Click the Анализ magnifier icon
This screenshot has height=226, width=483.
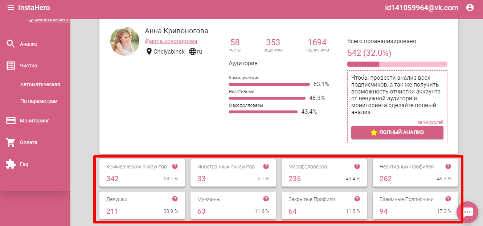[x=11, y=44]
